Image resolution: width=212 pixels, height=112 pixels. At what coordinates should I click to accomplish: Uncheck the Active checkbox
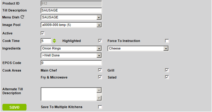(x=42, y=33)
